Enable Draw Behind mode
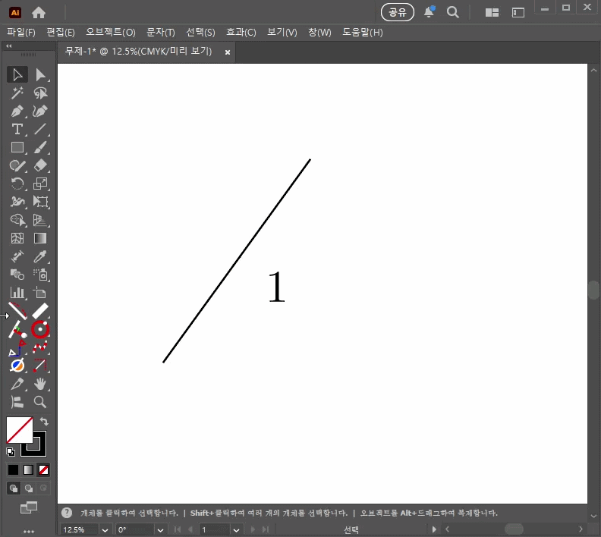The image size is (601, 537). coord(28,488)
